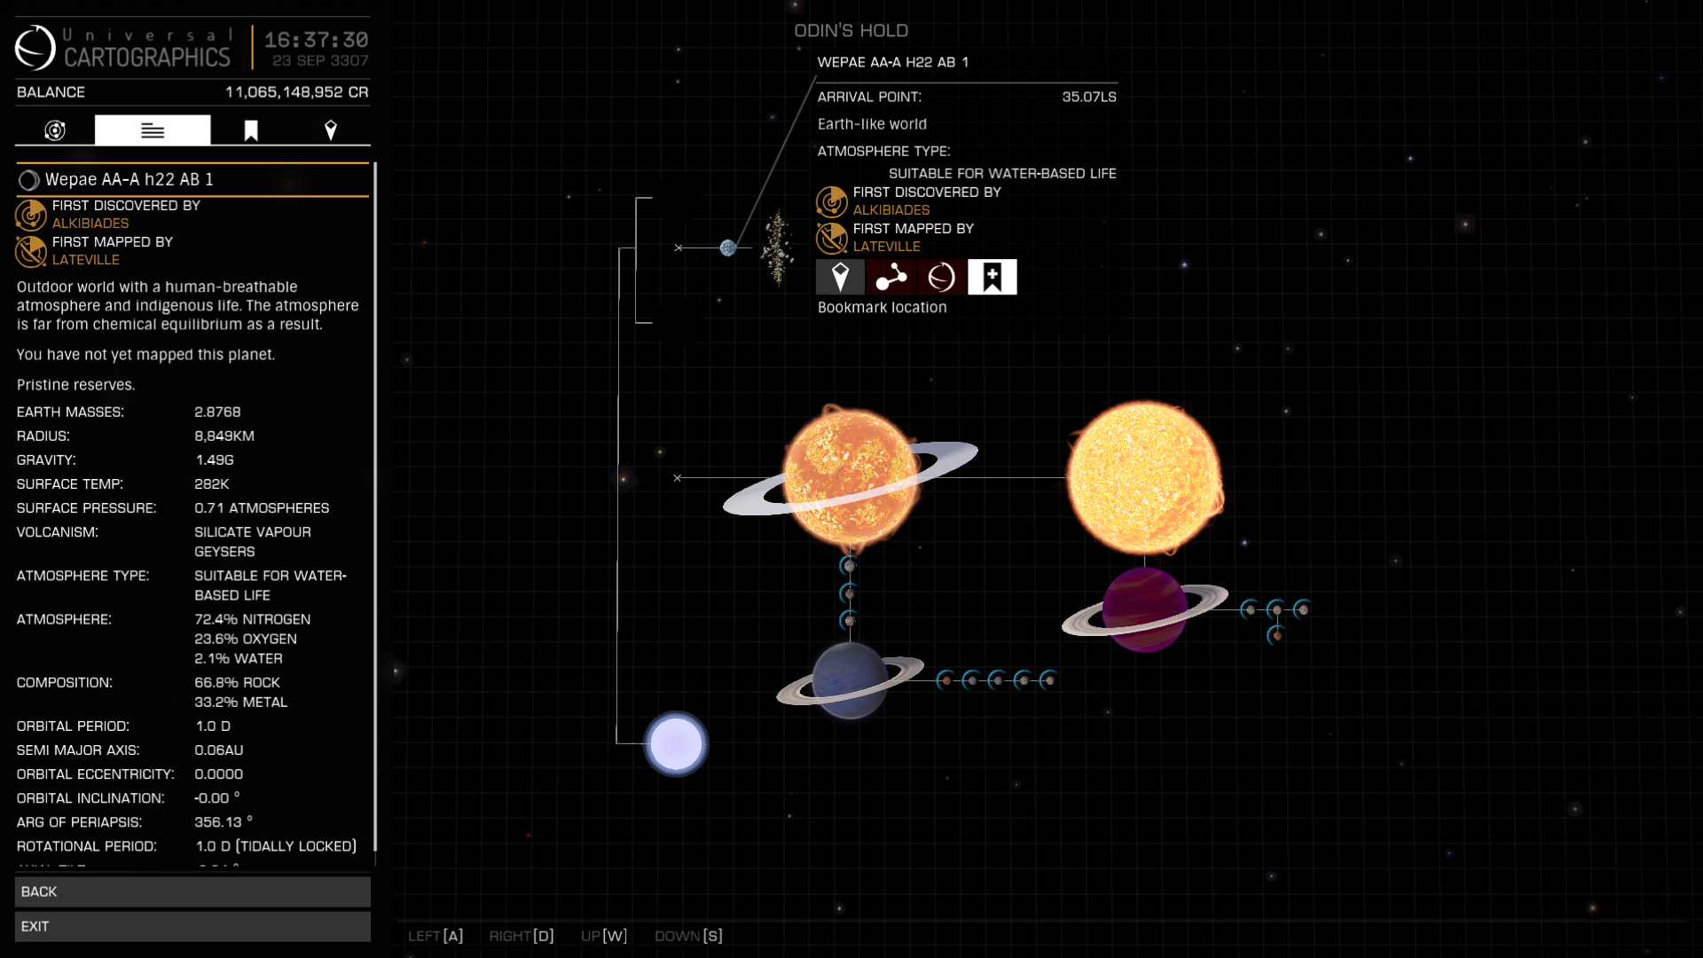Click WEPAE AA-A H22 AB 1 popup header

click(x=893, y=62)
